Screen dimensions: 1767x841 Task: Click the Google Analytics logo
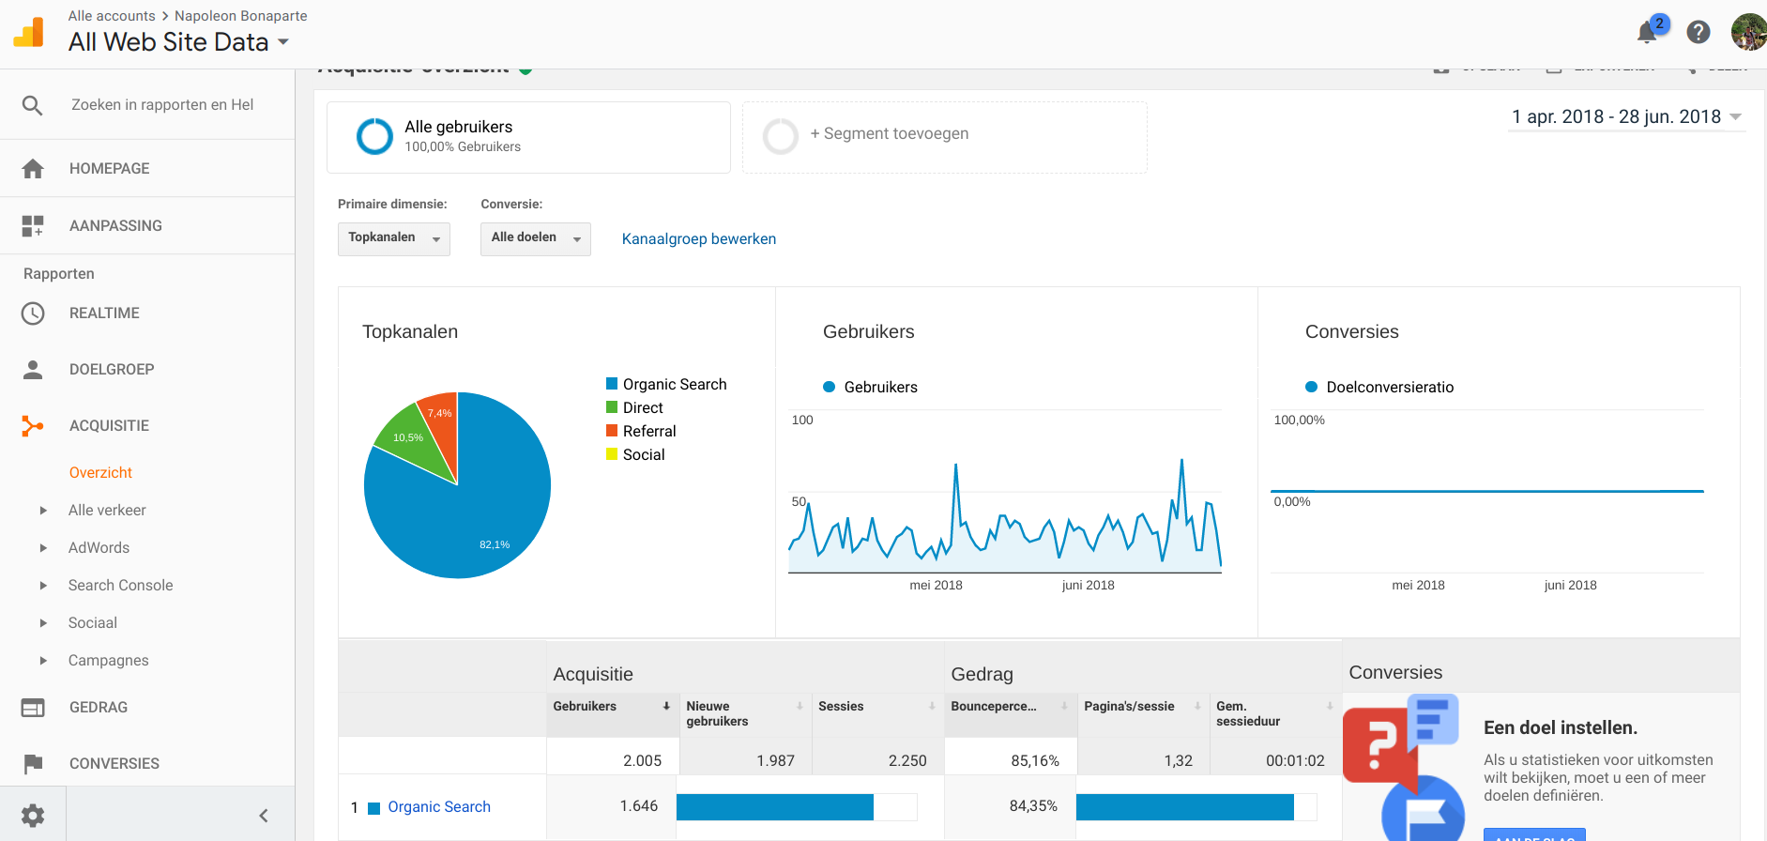coord(29,33)
